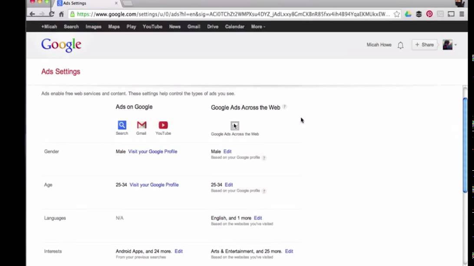Open Drive in Google bar
Image resolution: width=474 pixels, height=266 pixels.
point(213,26)
